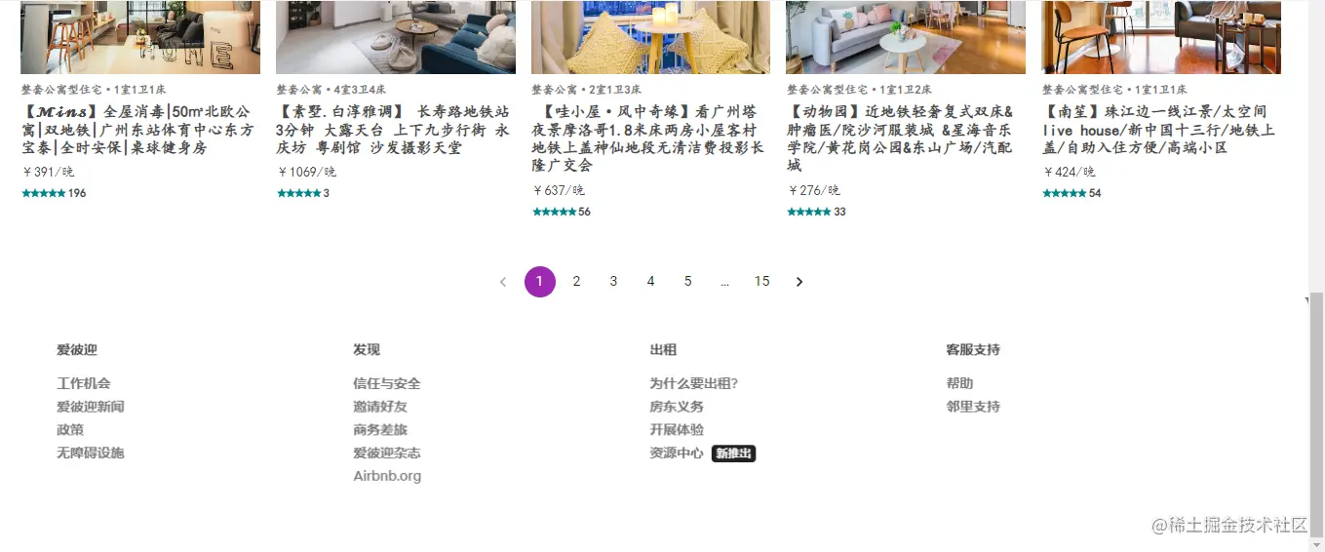Screen dimensions: 1325x552
Task: Click the 新推出 badge beside 资源中心
Action: click(x=733, y=453)
